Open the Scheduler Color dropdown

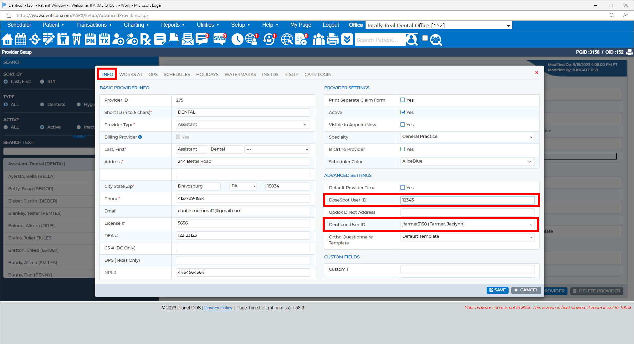coord(467,162)
